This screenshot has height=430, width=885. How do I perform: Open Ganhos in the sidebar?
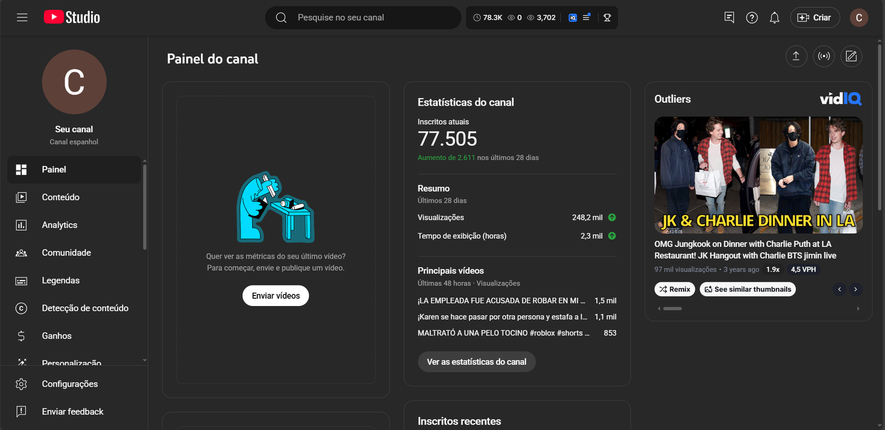coord(74,336)
